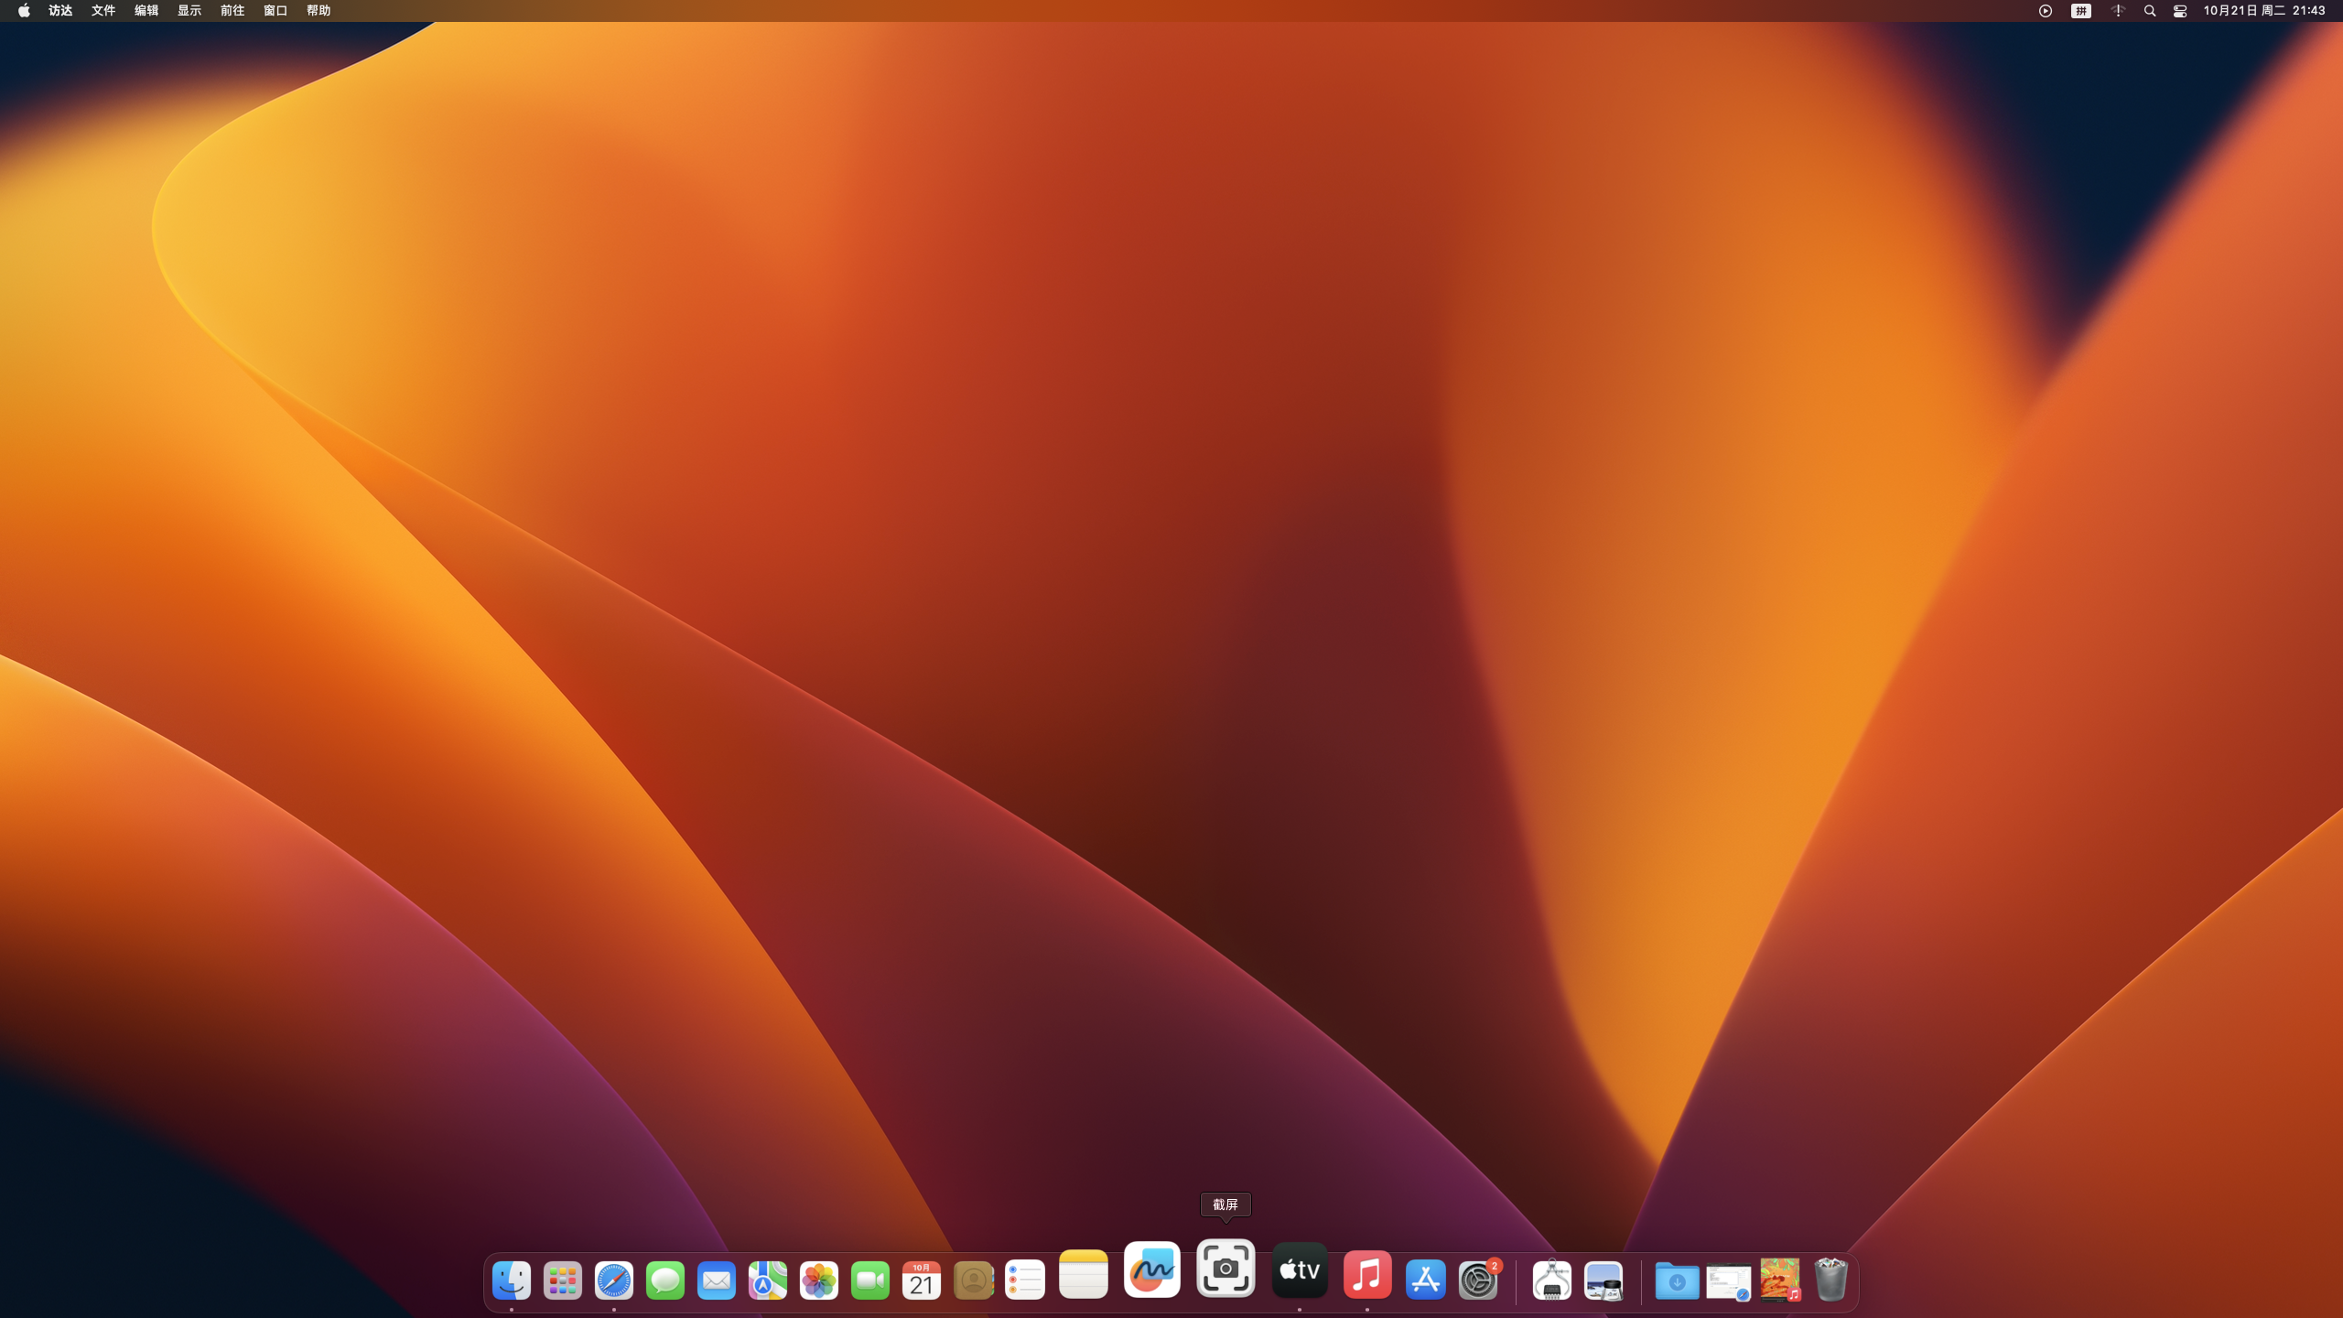Click the now-playing play icon in menu bar

pyautogui.click(x=2046, y=11)
